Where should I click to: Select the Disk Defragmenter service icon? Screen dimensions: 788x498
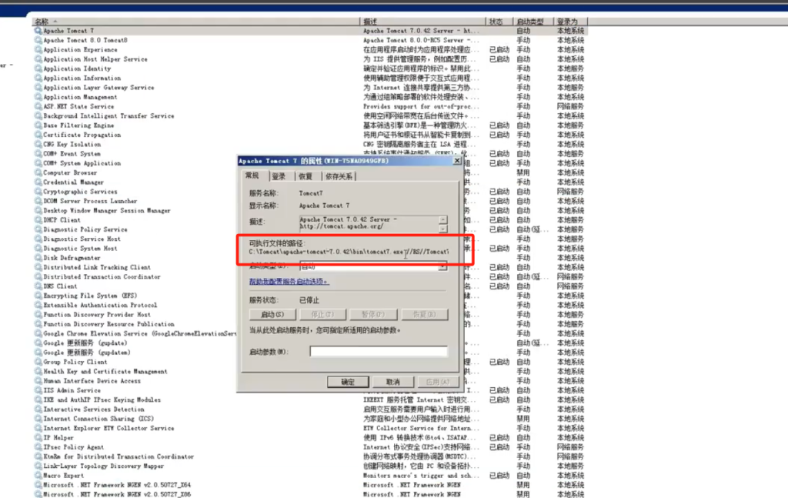pos(38,258)
